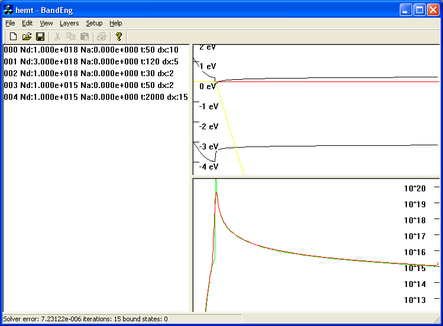The image size is (443, 326).
Task: Click the New document toolbar icon
Action: pyautogui.click(x=13, y=37)
